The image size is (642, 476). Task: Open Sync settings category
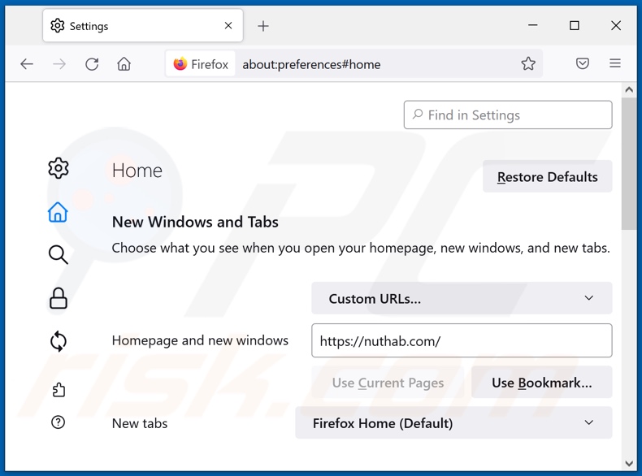point(59,341)
